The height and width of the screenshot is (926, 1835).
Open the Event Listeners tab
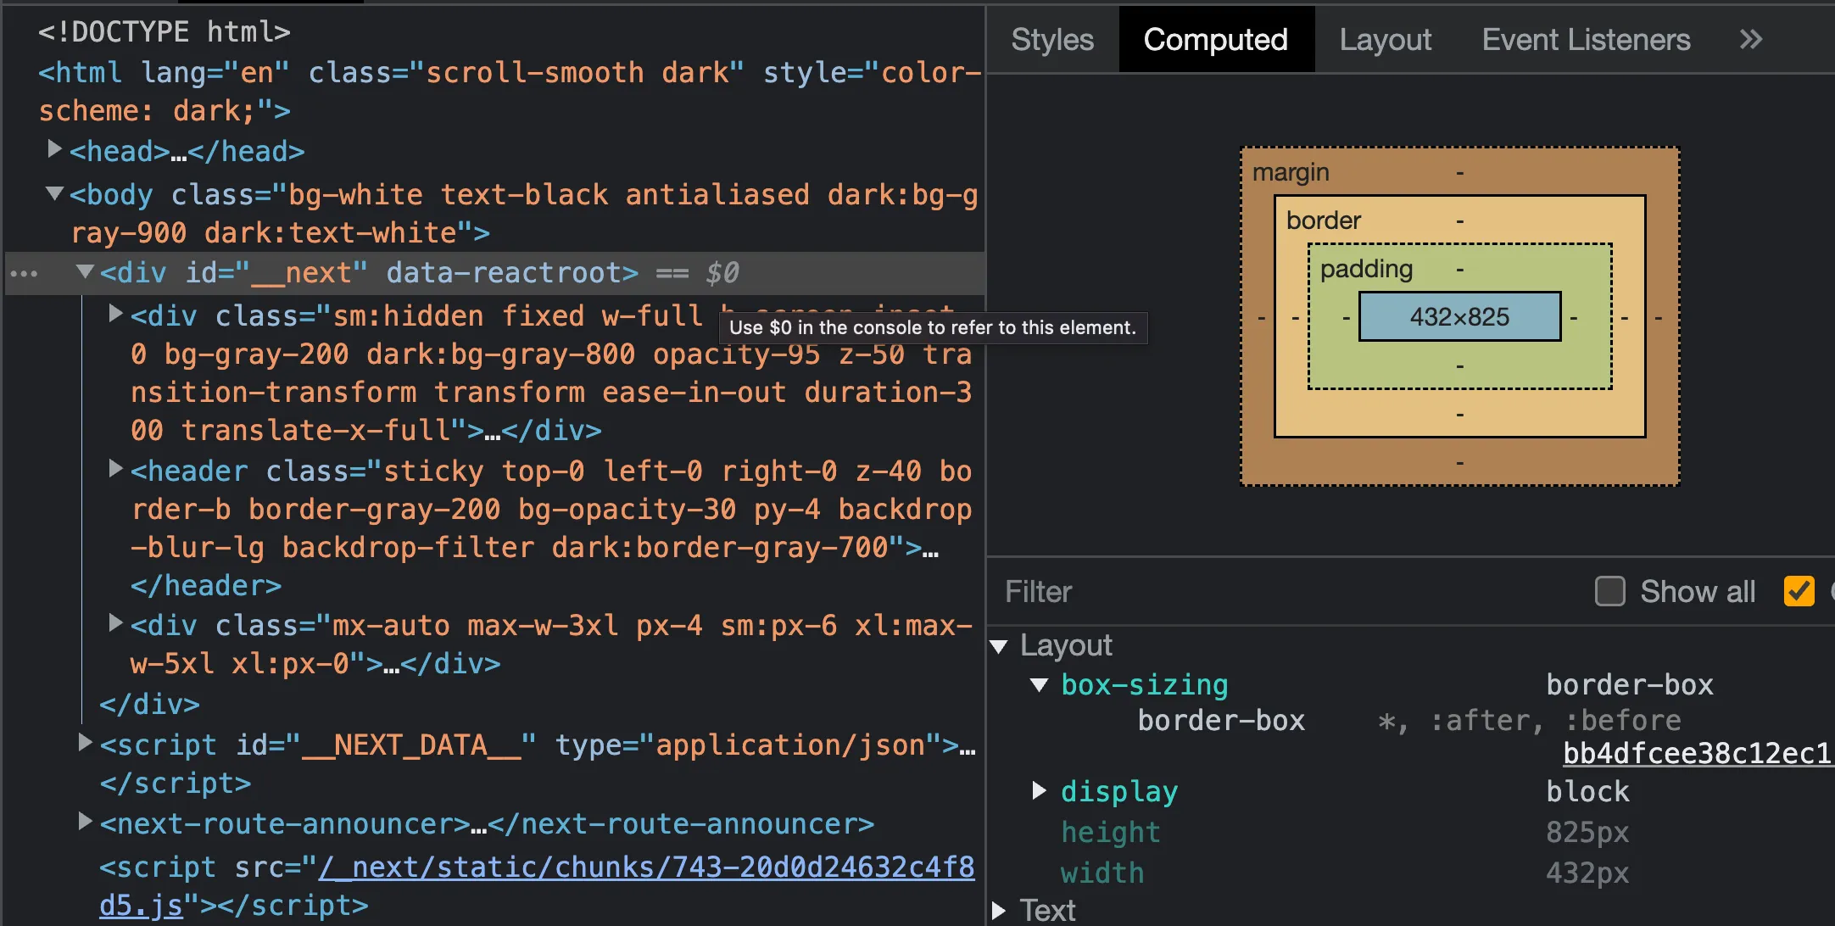click(1586, 39)
